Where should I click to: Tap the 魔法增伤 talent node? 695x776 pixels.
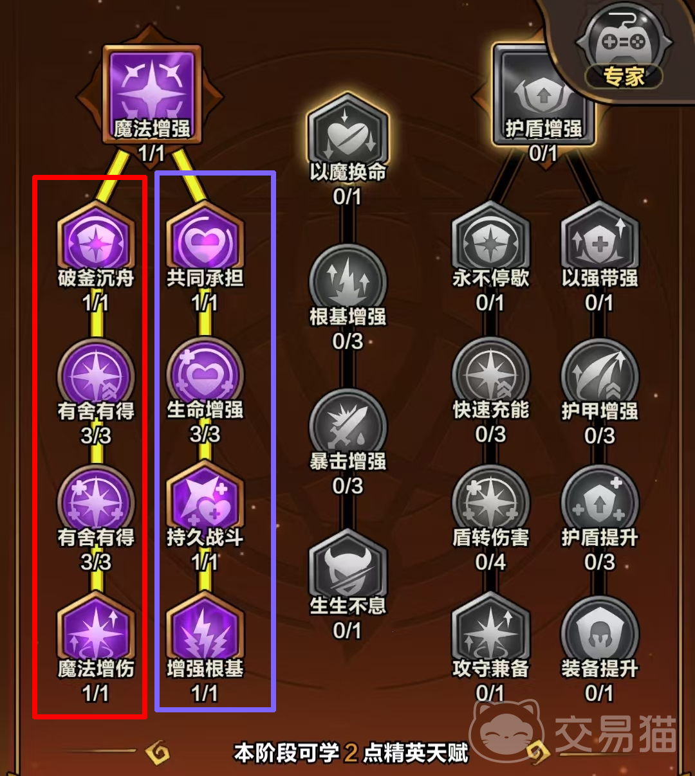(x=96, y=630)
